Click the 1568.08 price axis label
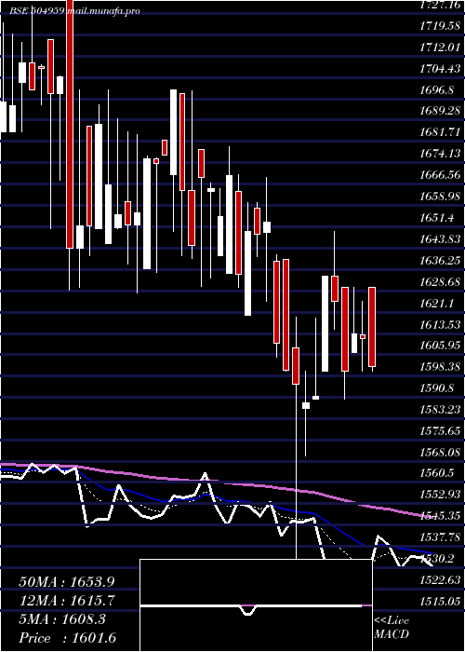 coord(440,452)
